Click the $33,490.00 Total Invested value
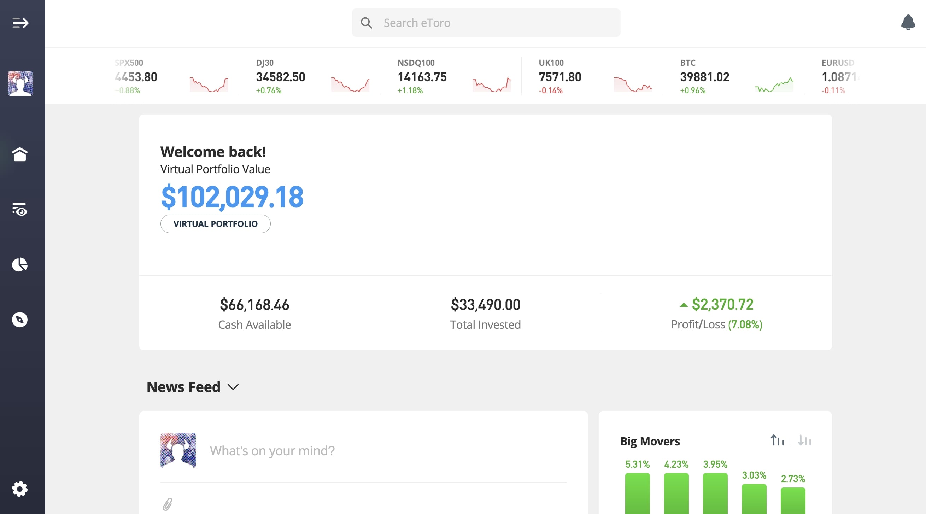926x514 pixels. click(485, 305)
